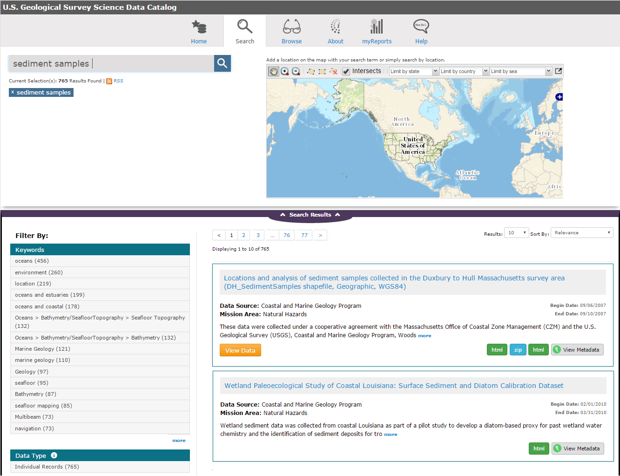Expand more text of Louisiana wetland description
The width and height of the screenshot is (620, 476).
[x=391, y=435]
